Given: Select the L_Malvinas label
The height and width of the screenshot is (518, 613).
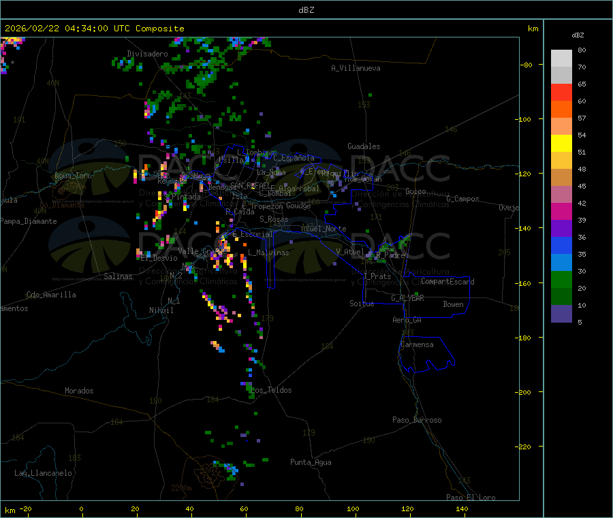Looking at the screenshot, I should pyautogui.click(x=268, y=253).
